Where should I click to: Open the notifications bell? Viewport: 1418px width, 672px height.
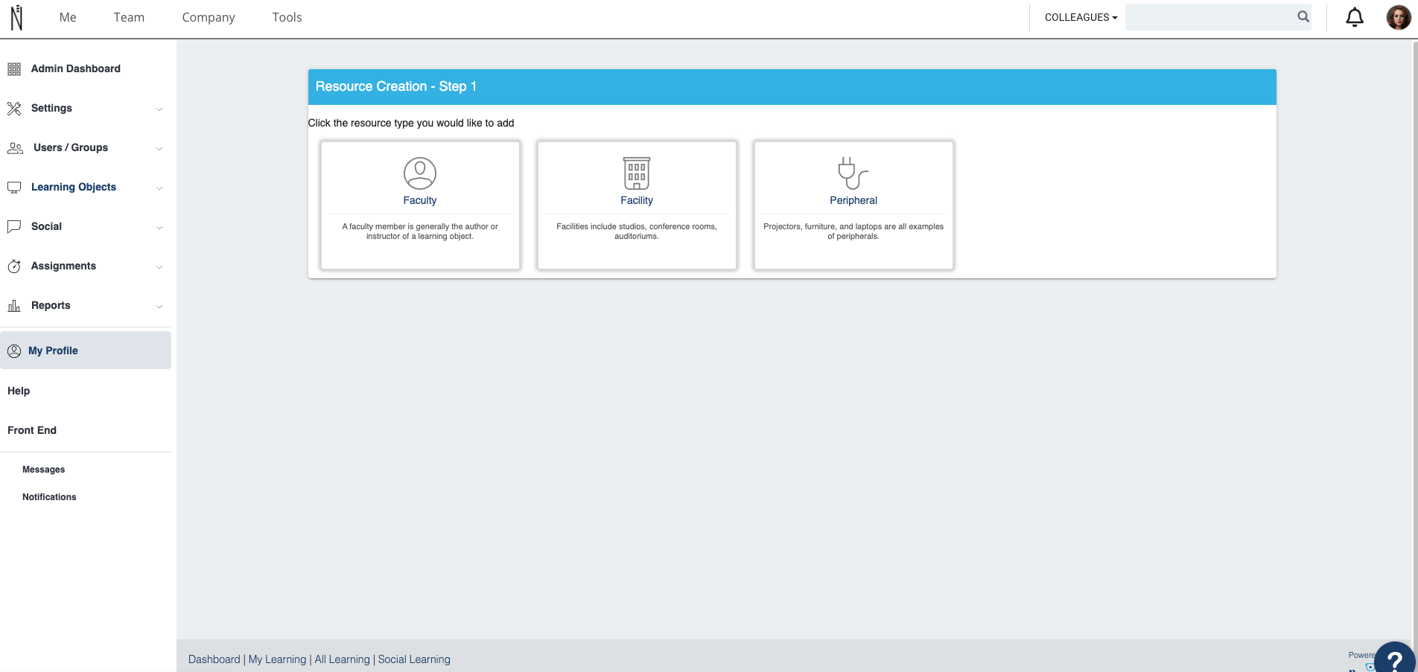(1355, 17)
